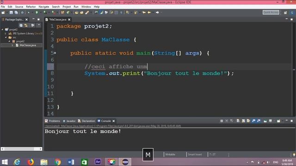Open the Java perspective icon at top right
The image size is (296, 166).
pyautogui.click(x=292, y=12)
